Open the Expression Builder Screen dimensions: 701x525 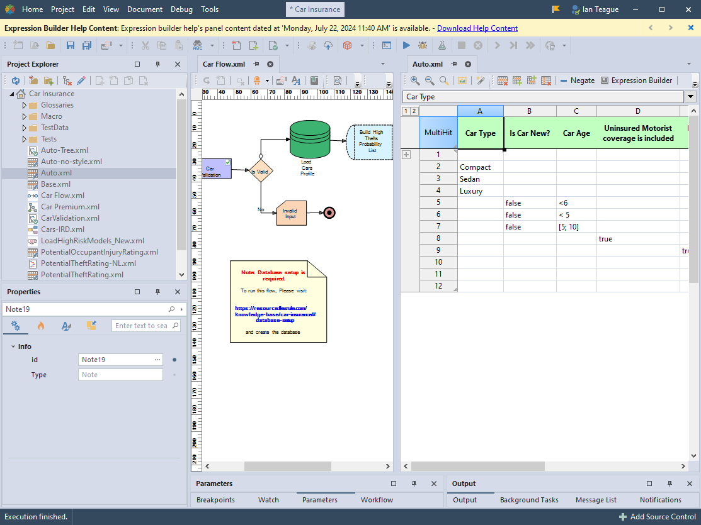click(x=636, y=80)
